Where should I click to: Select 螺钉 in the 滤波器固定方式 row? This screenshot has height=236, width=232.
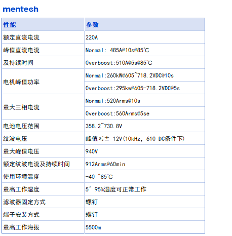92,202
